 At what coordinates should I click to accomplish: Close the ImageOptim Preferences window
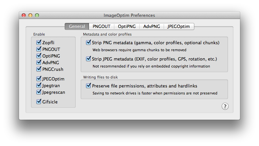pos(24,15)
